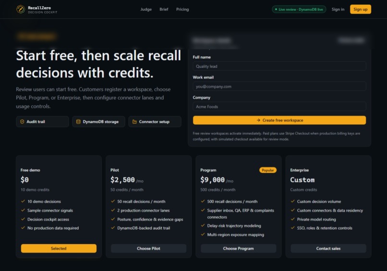This screenshot has width=387, height=271.
Task: Click the $0 Free demo price
Action: click(x=24, y=180)
